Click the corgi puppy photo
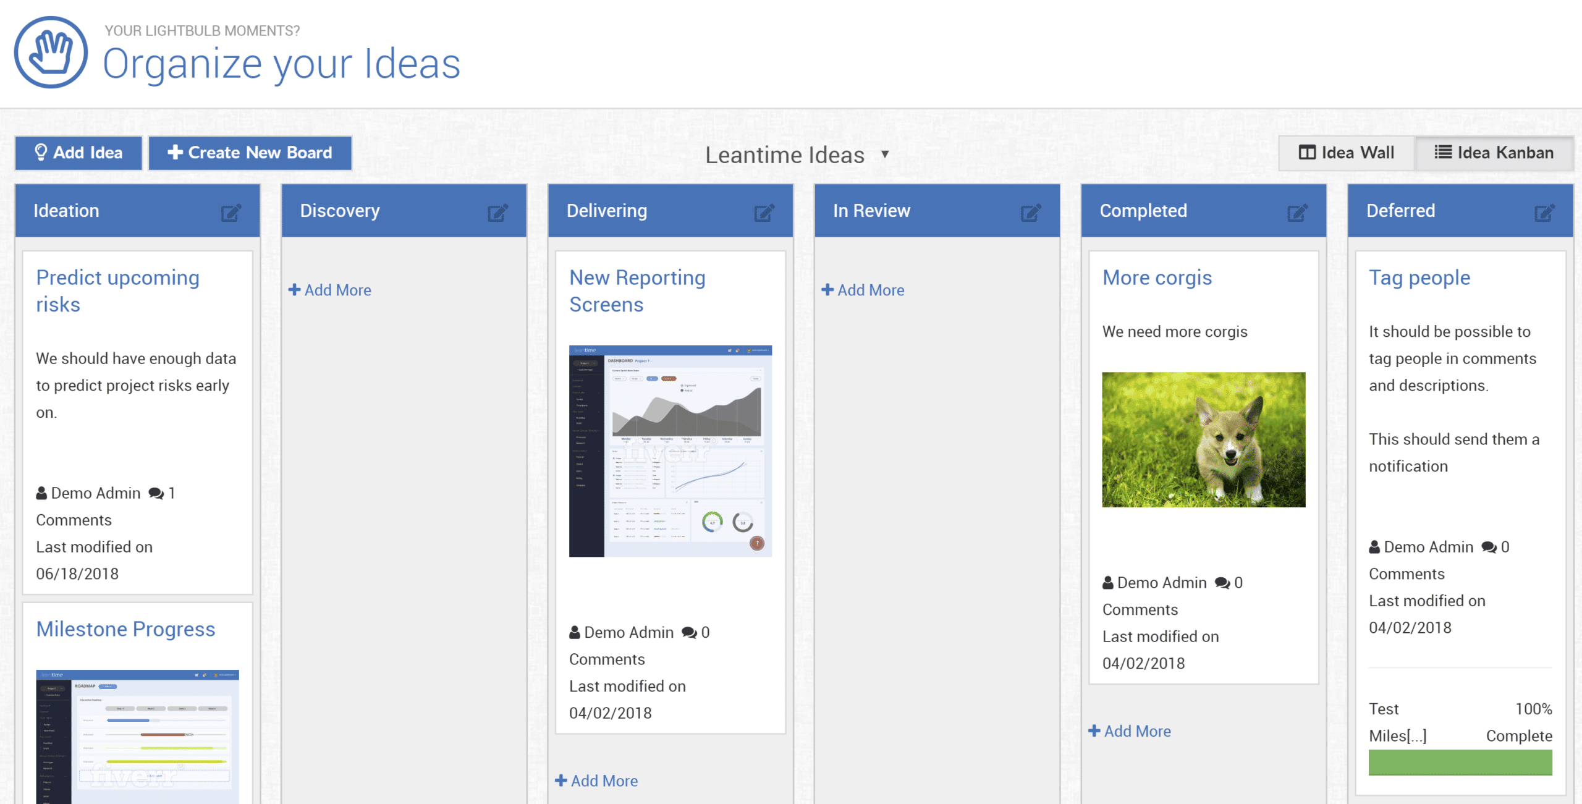The height and width of the screenshot is (804, 1582). click(x=1204, y=439)
